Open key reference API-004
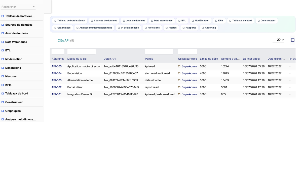This screenshot has height=187, width=302. (x=57, y=73)
